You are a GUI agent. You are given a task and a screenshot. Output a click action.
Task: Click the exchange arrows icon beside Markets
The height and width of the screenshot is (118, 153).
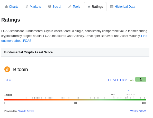(x=27, y=6)
